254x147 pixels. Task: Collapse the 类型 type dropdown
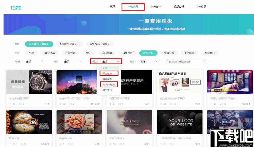(x=111, y=62)
